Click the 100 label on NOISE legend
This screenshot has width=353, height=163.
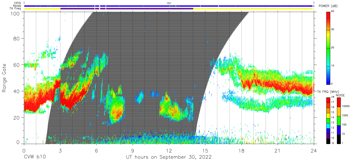tap(344, 125)
